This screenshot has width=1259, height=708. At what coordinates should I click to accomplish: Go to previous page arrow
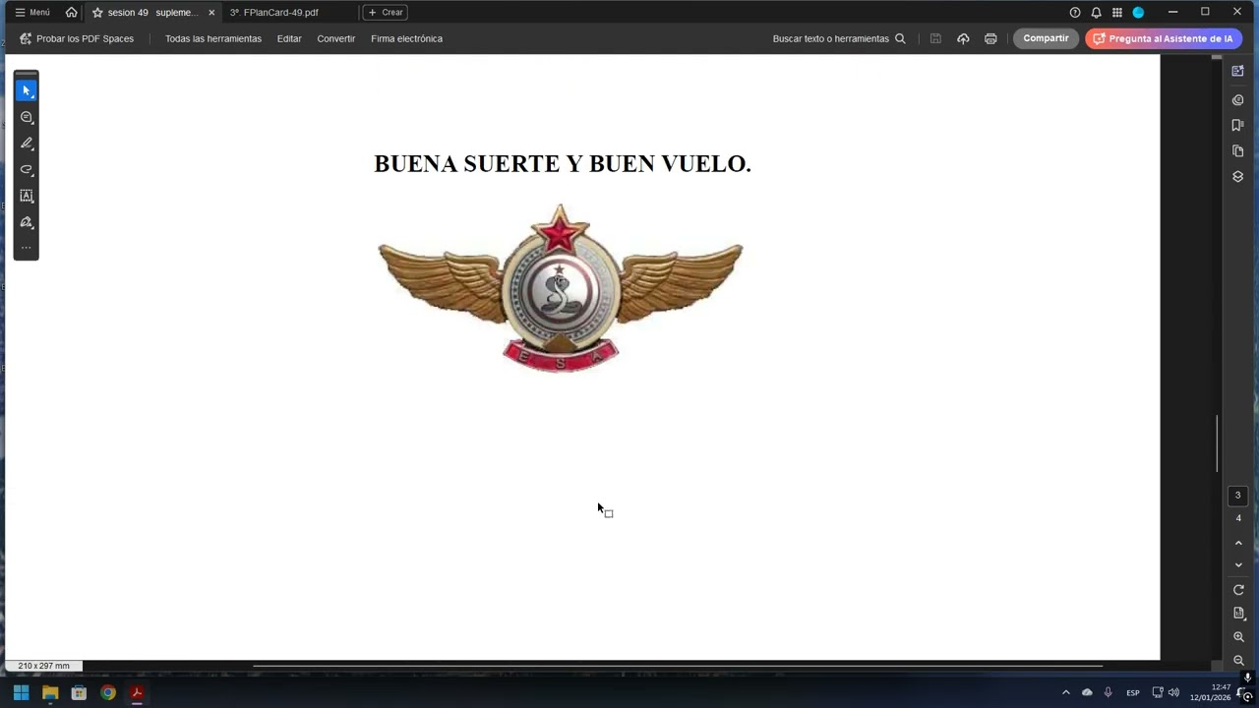[1238, 543]
